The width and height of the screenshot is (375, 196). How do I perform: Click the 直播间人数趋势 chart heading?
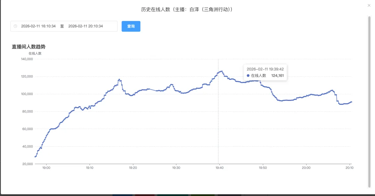tap(28, 46)
